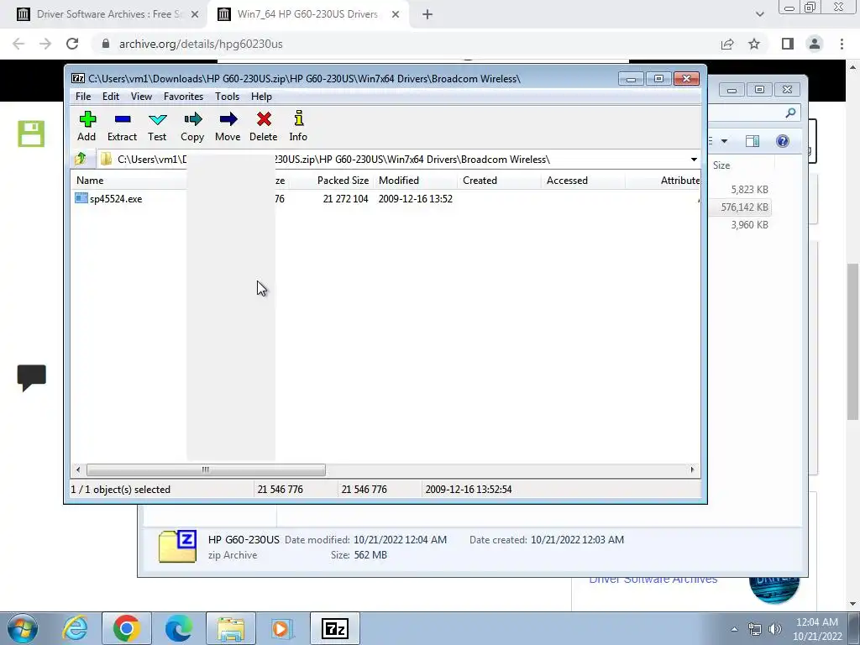Switch to Win7_64 HP G60-230US Drivers tab

[x=307, y=14]
